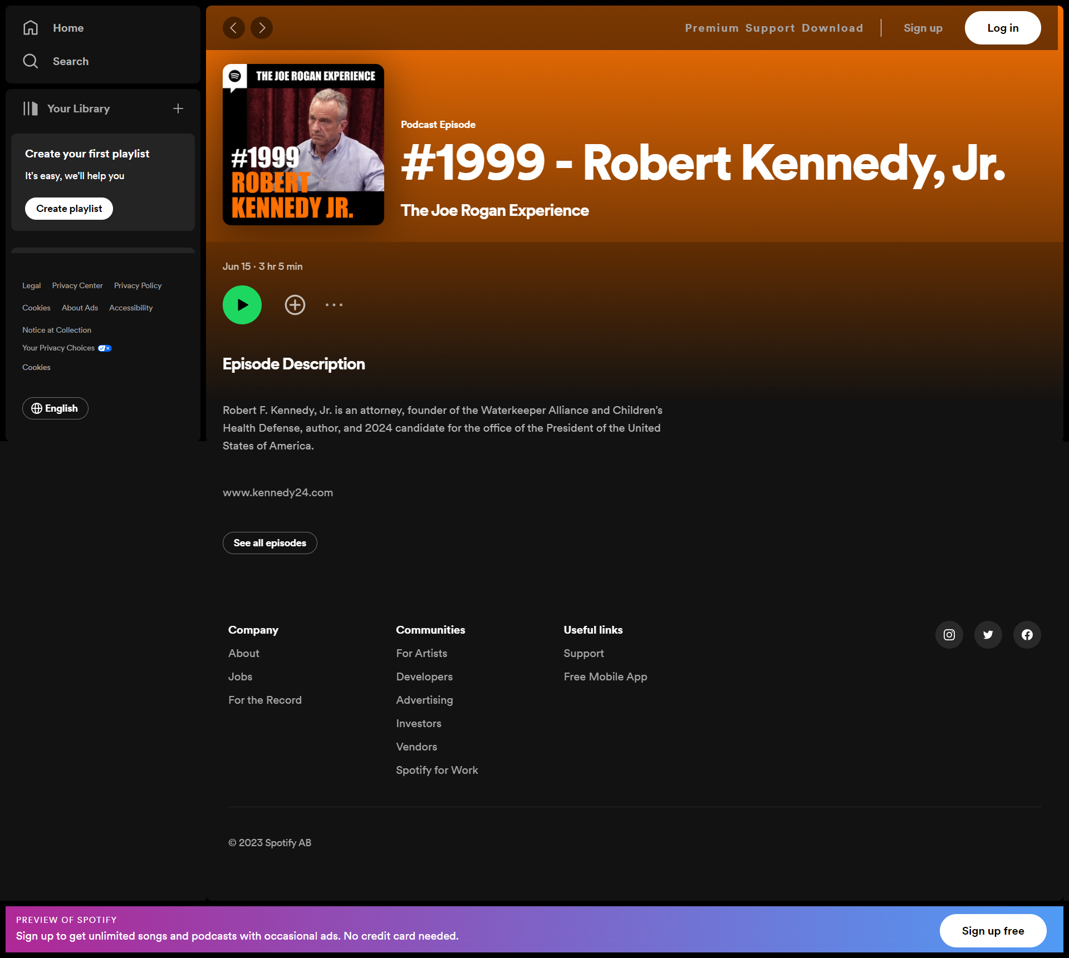Open The Joe Rogan Experience show link
The image size is (1069, 958).
494,210
